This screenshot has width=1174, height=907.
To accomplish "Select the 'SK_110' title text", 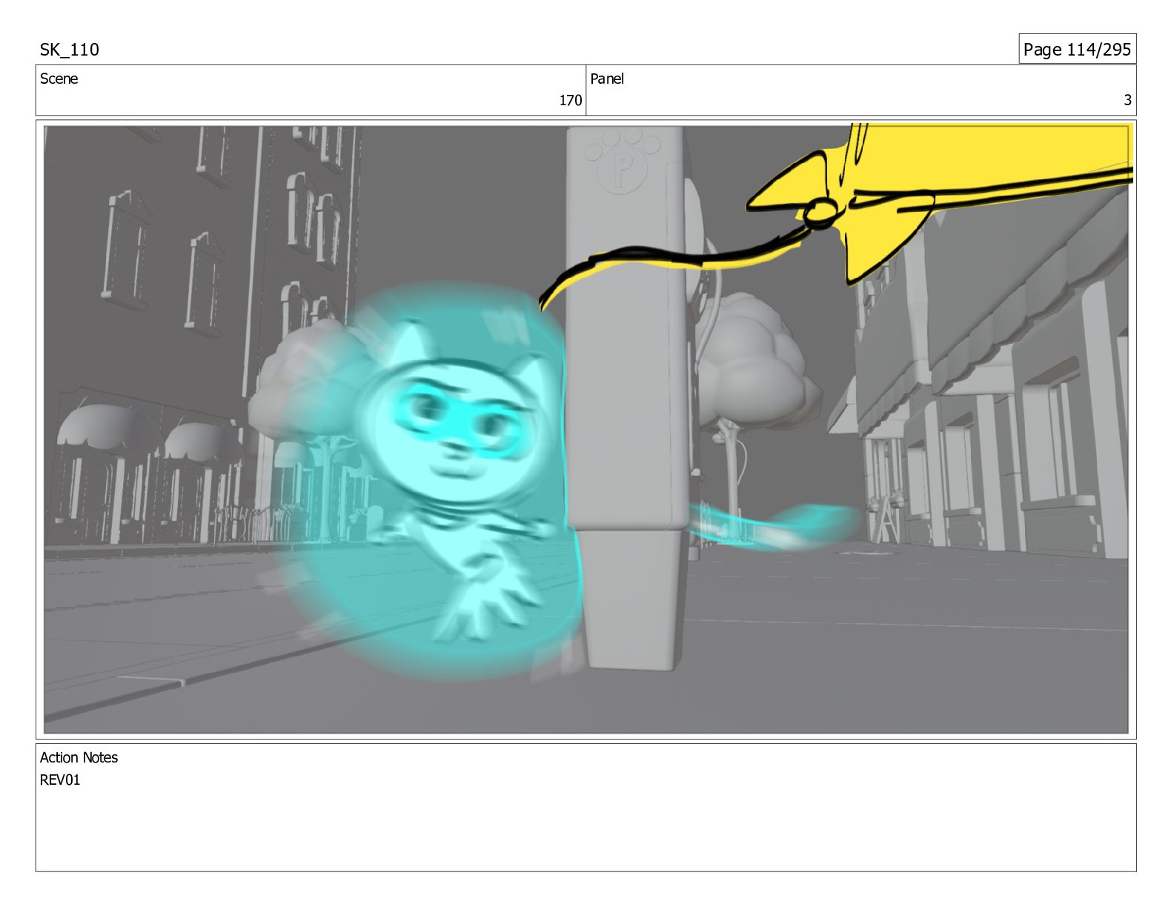I will (x=69, y=50).
